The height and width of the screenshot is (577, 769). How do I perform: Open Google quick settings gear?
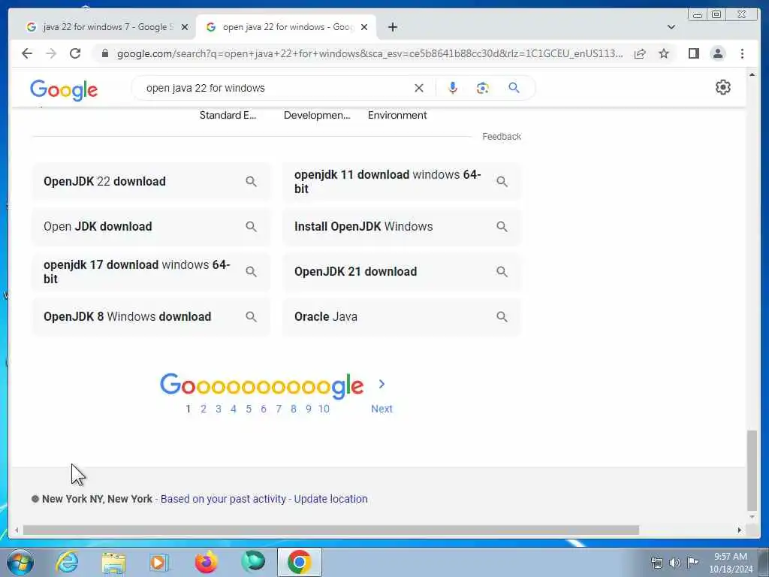[x=723, y=87]
